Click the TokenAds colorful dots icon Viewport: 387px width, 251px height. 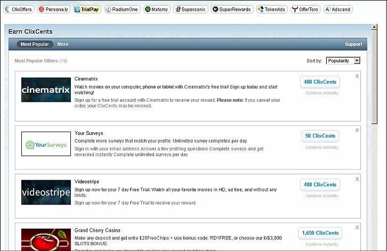click(261, 10)
